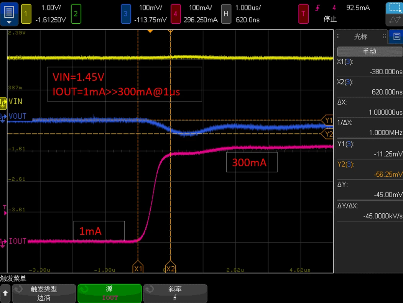Grab the cursor panel drag handle
403x303 pixels.
coord(338,37)
